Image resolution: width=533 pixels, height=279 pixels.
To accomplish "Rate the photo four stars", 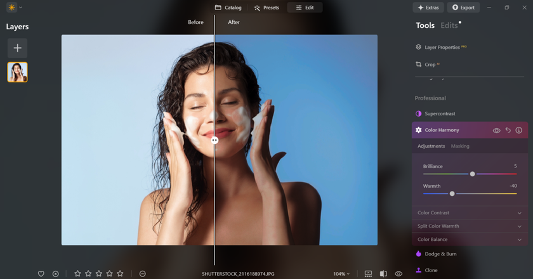I will (x=109, y=273).
